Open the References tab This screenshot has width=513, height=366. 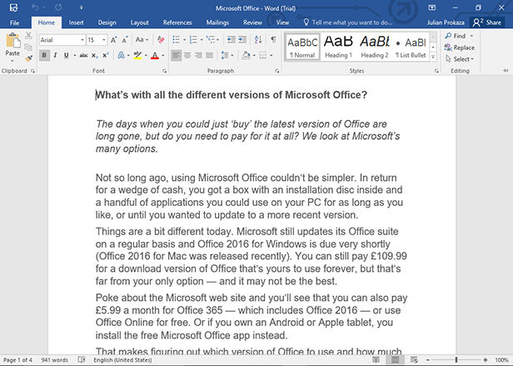pyautogui.click(x=177, y=23)
